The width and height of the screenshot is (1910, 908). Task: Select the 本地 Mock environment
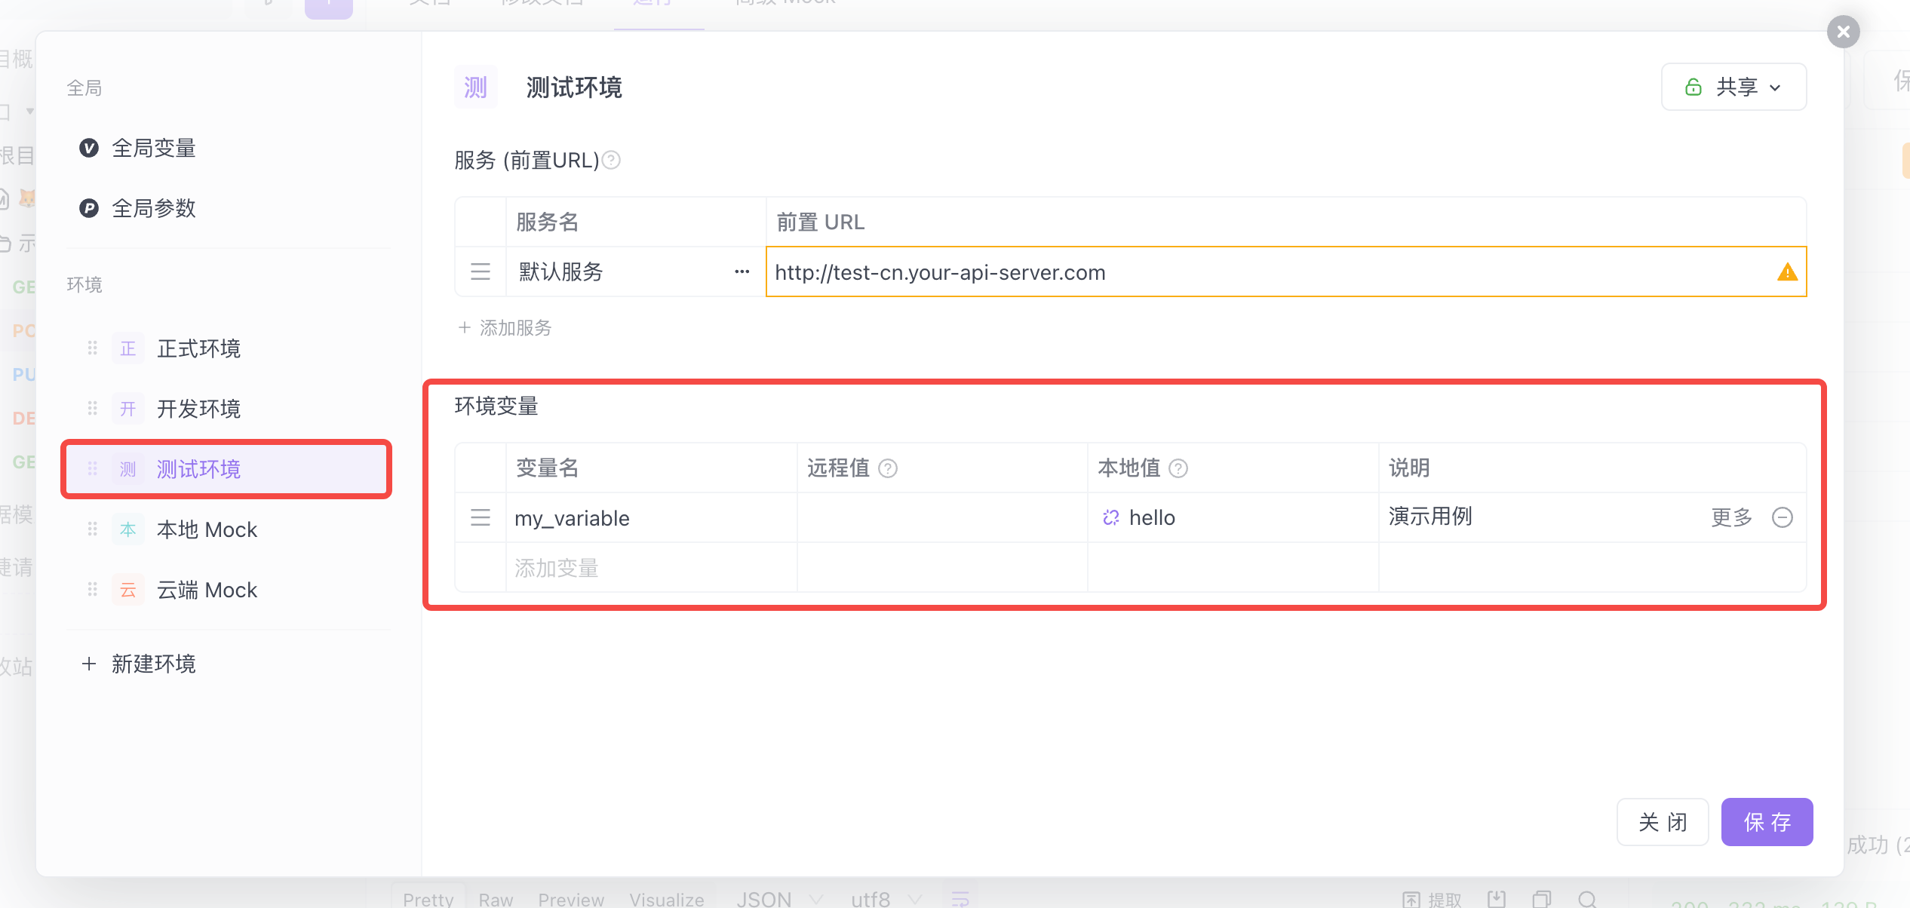207,529
